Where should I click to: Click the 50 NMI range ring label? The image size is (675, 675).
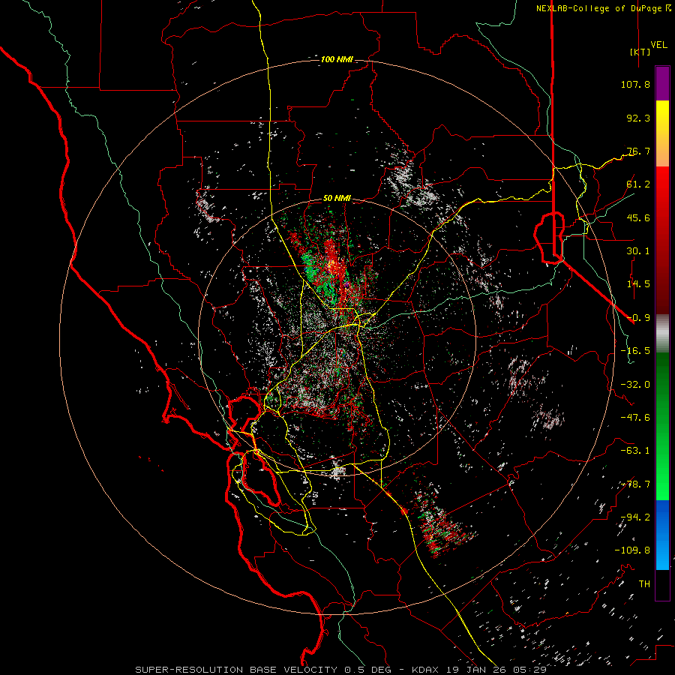(x=337, y=199)
